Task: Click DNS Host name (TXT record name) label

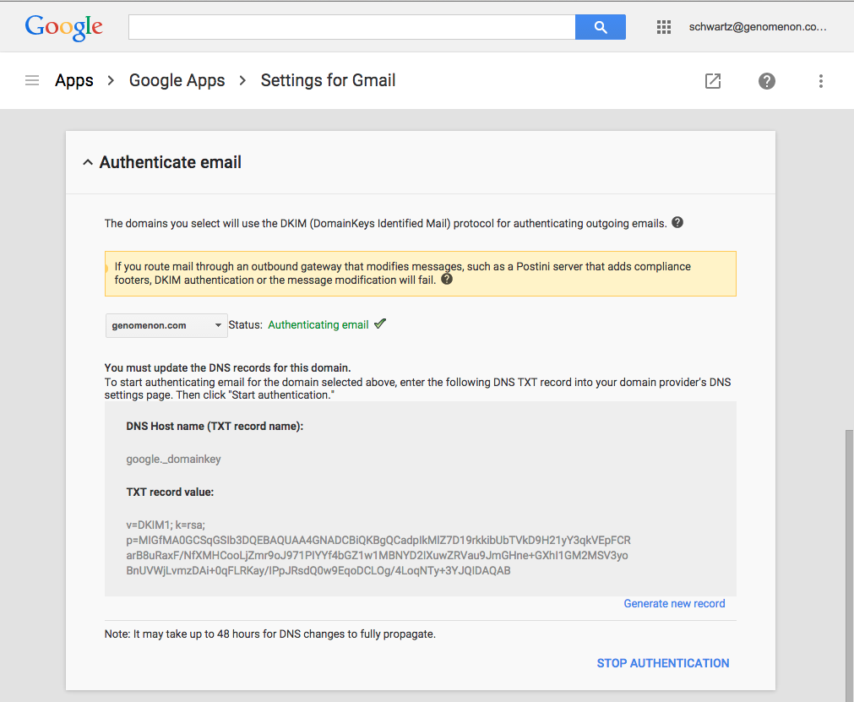Action: [215, 427]
